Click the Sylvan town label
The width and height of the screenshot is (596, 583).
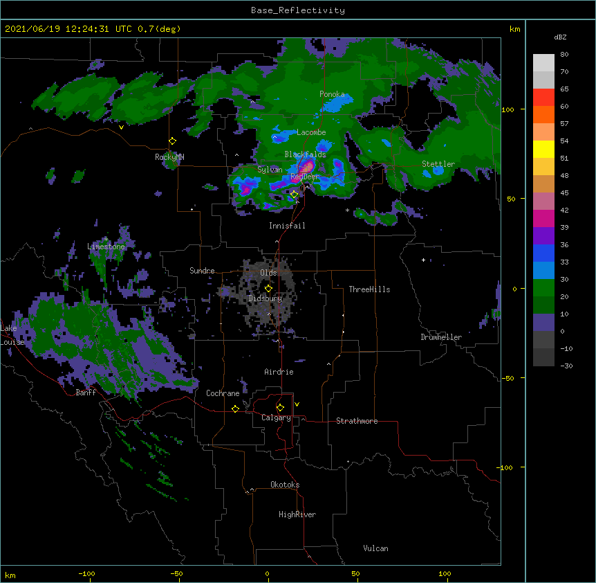click(270, 170)
